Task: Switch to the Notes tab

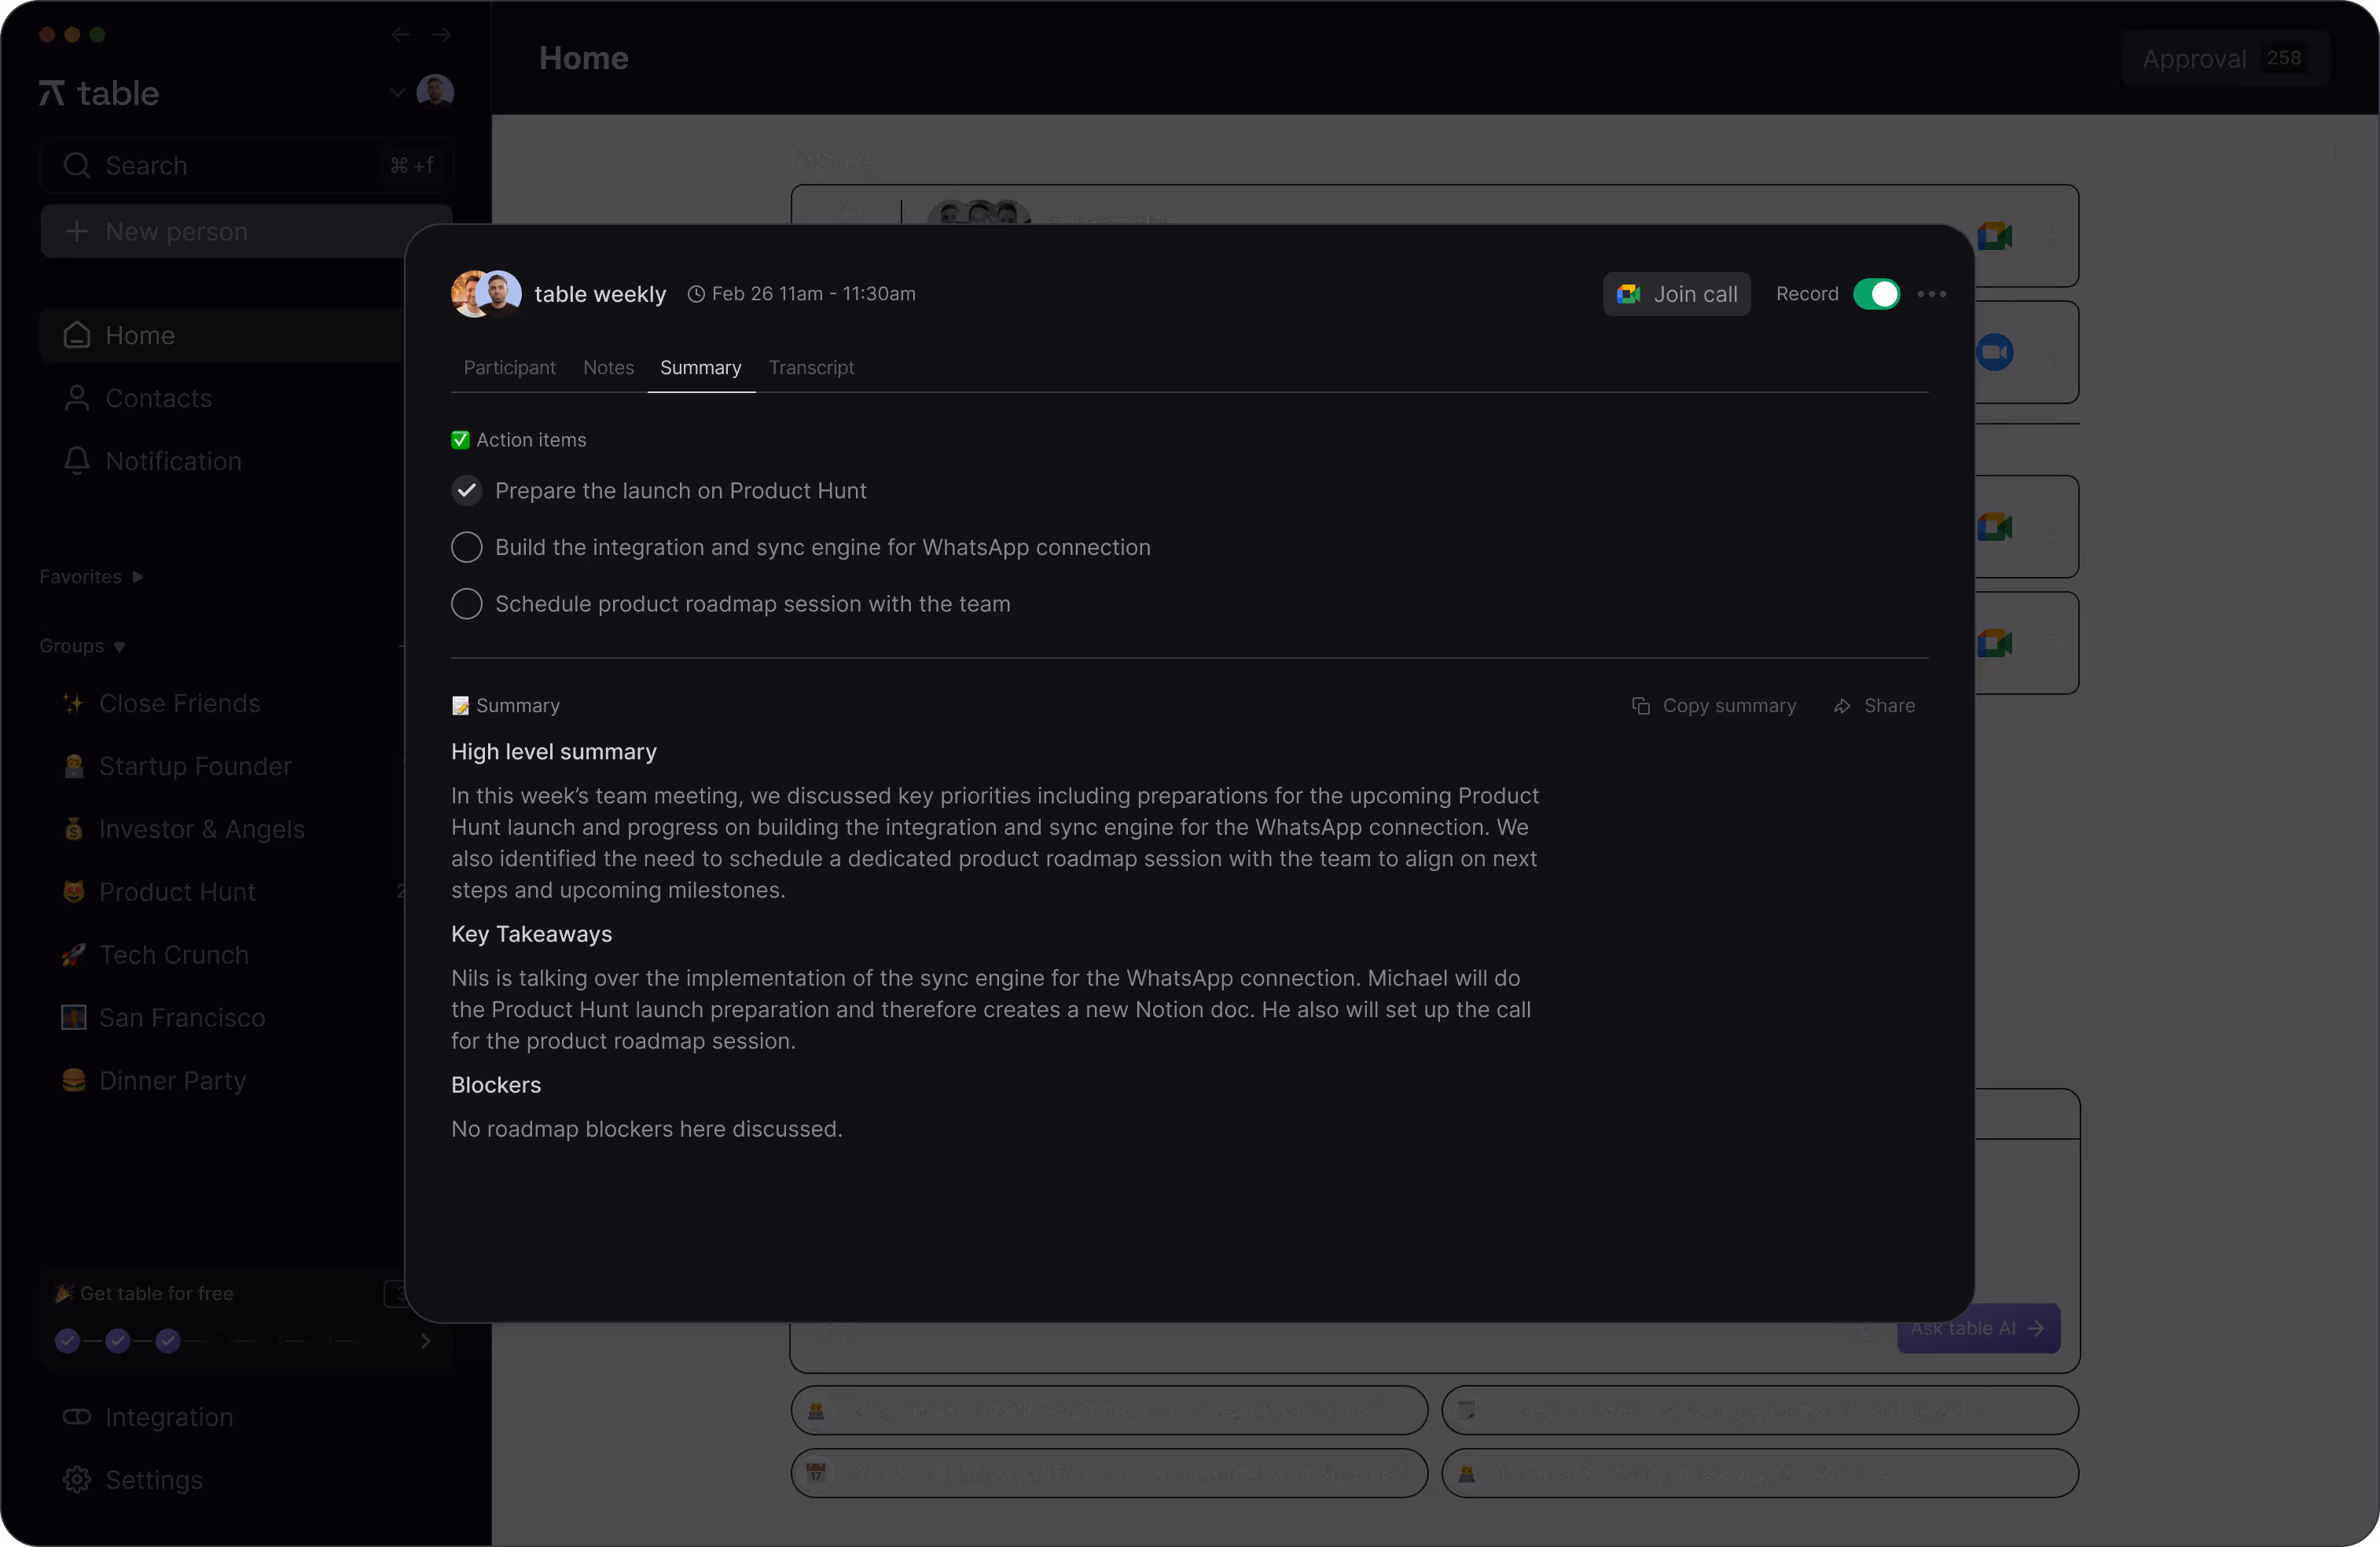Action: point(609,368)
